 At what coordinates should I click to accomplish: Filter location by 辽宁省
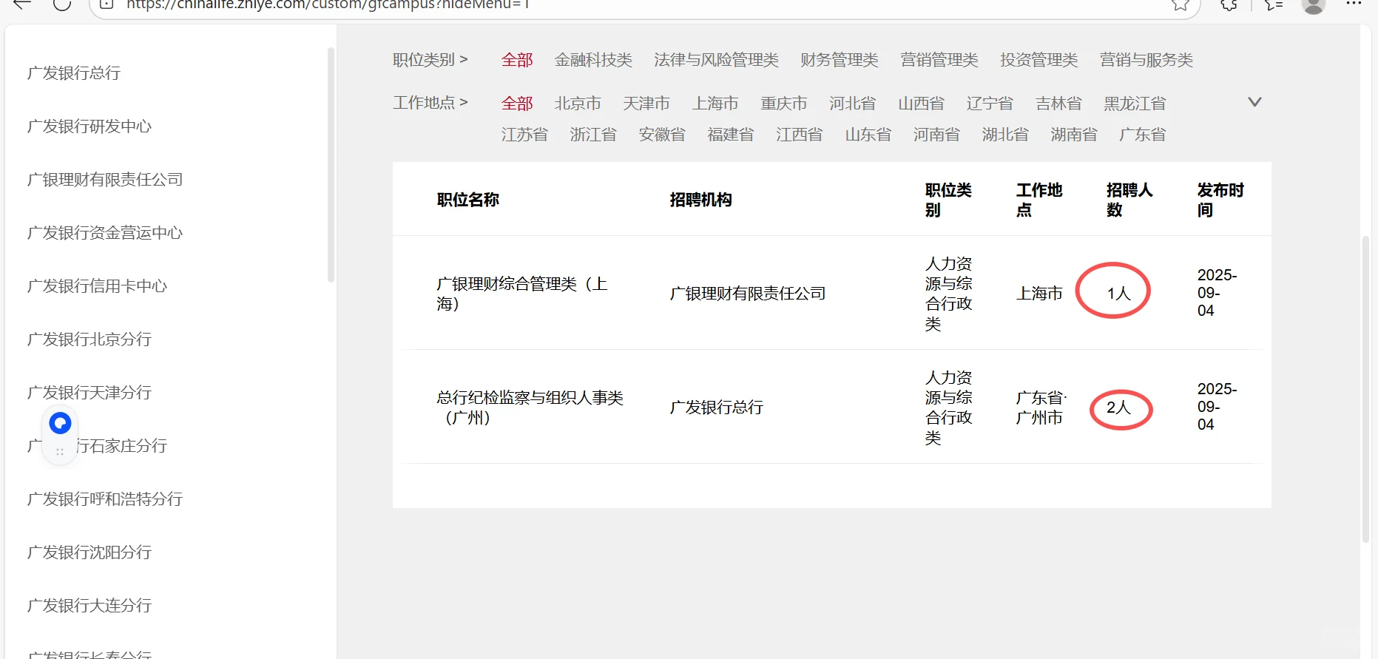(990, 104)
